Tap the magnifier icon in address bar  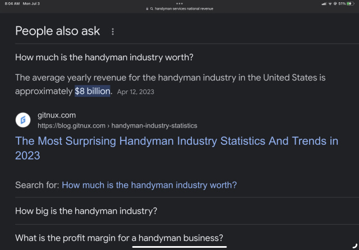click(x=151, y=9)
